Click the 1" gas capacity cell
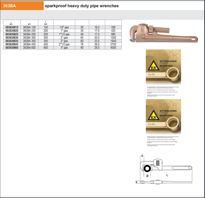The image size is (205, 198). [64, 31]
